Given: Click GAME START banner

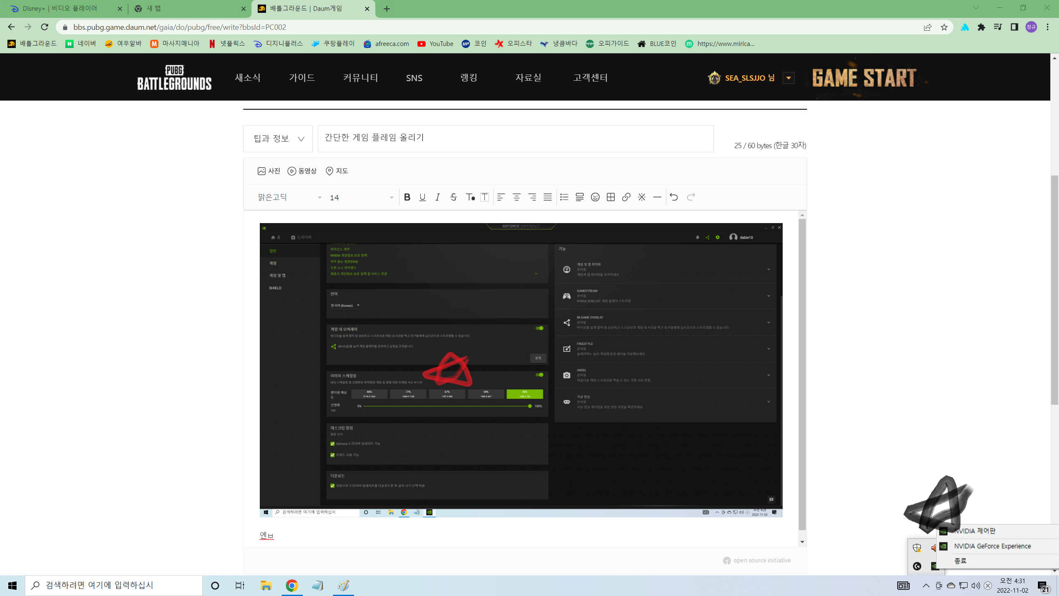Looking at the screenshot, I should click(x=865, y=78).
